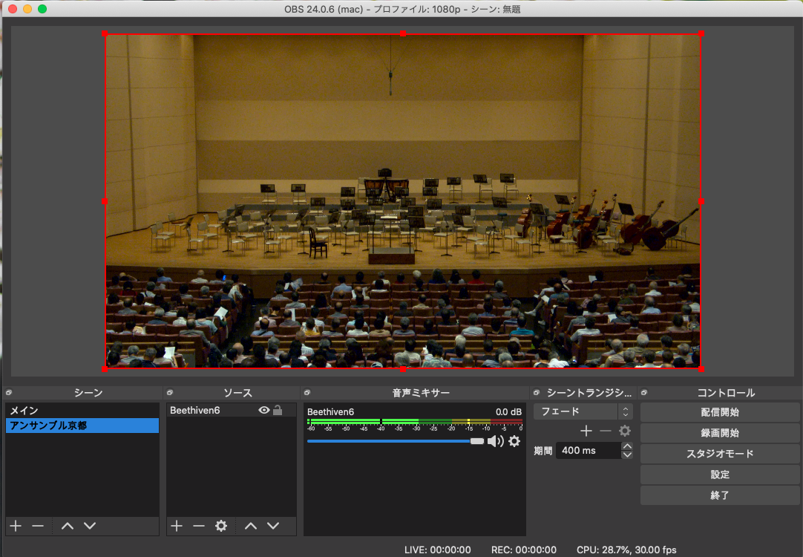Viewport: 803px width, 557px height.
Task: Open transition properties gear icon
Action: 625,431
